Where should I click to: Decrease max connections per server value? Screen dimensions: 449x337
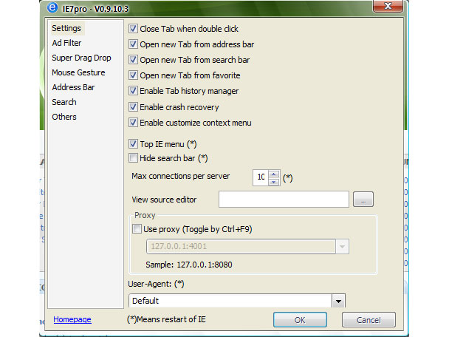[x=274, y=181]
